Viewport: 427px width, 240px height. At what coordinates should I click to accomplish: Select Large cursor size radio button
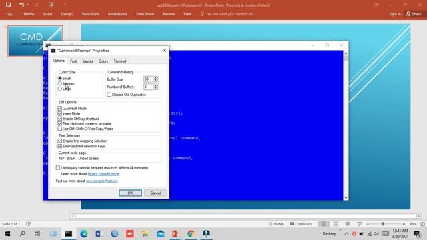(x=59, y=89)
